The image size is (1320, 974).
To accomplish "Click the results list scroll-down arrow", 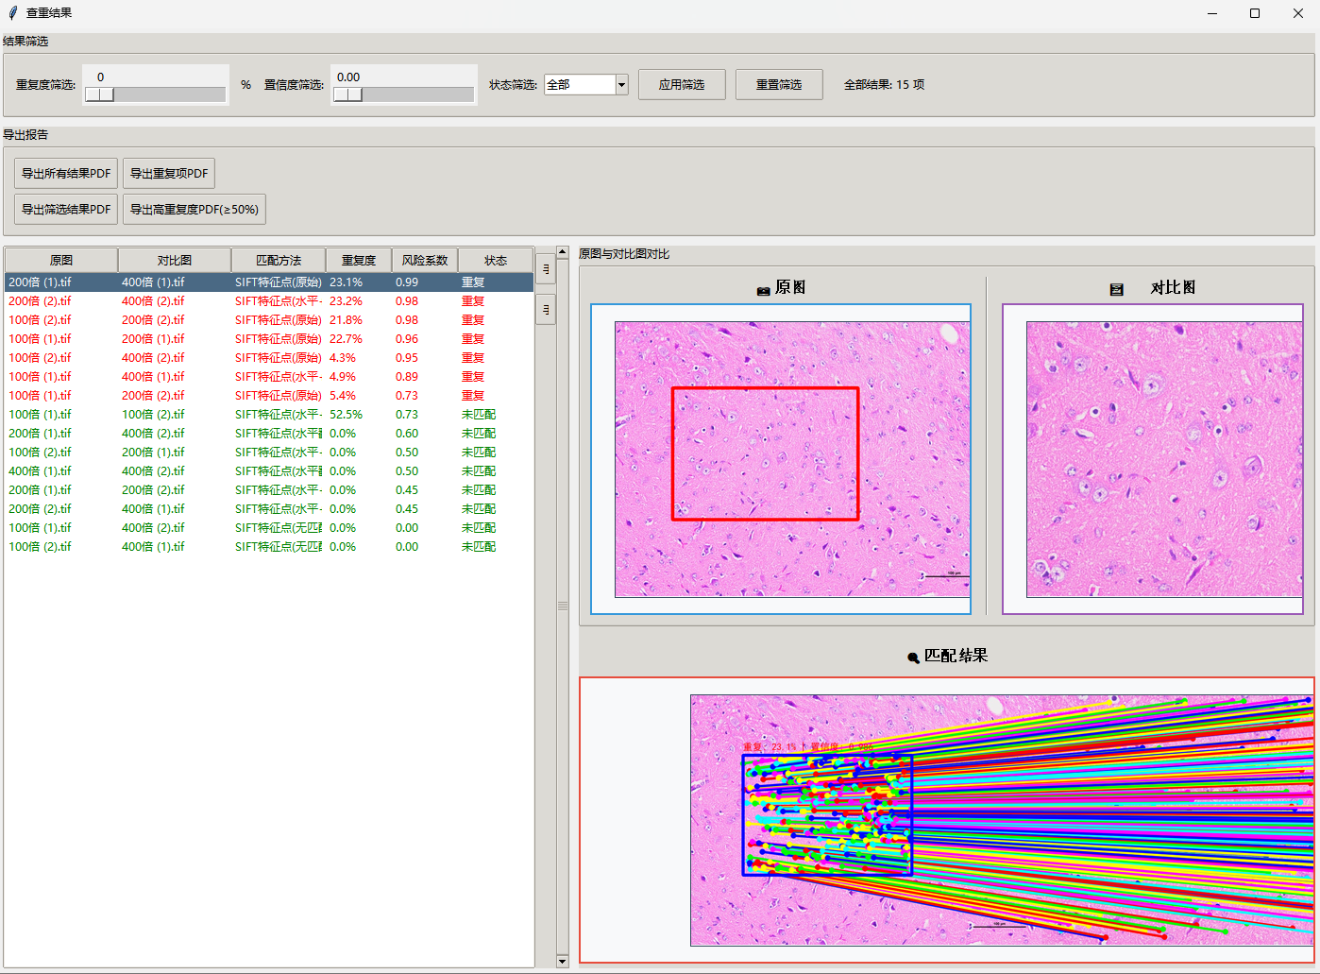I will click(563, 962).
